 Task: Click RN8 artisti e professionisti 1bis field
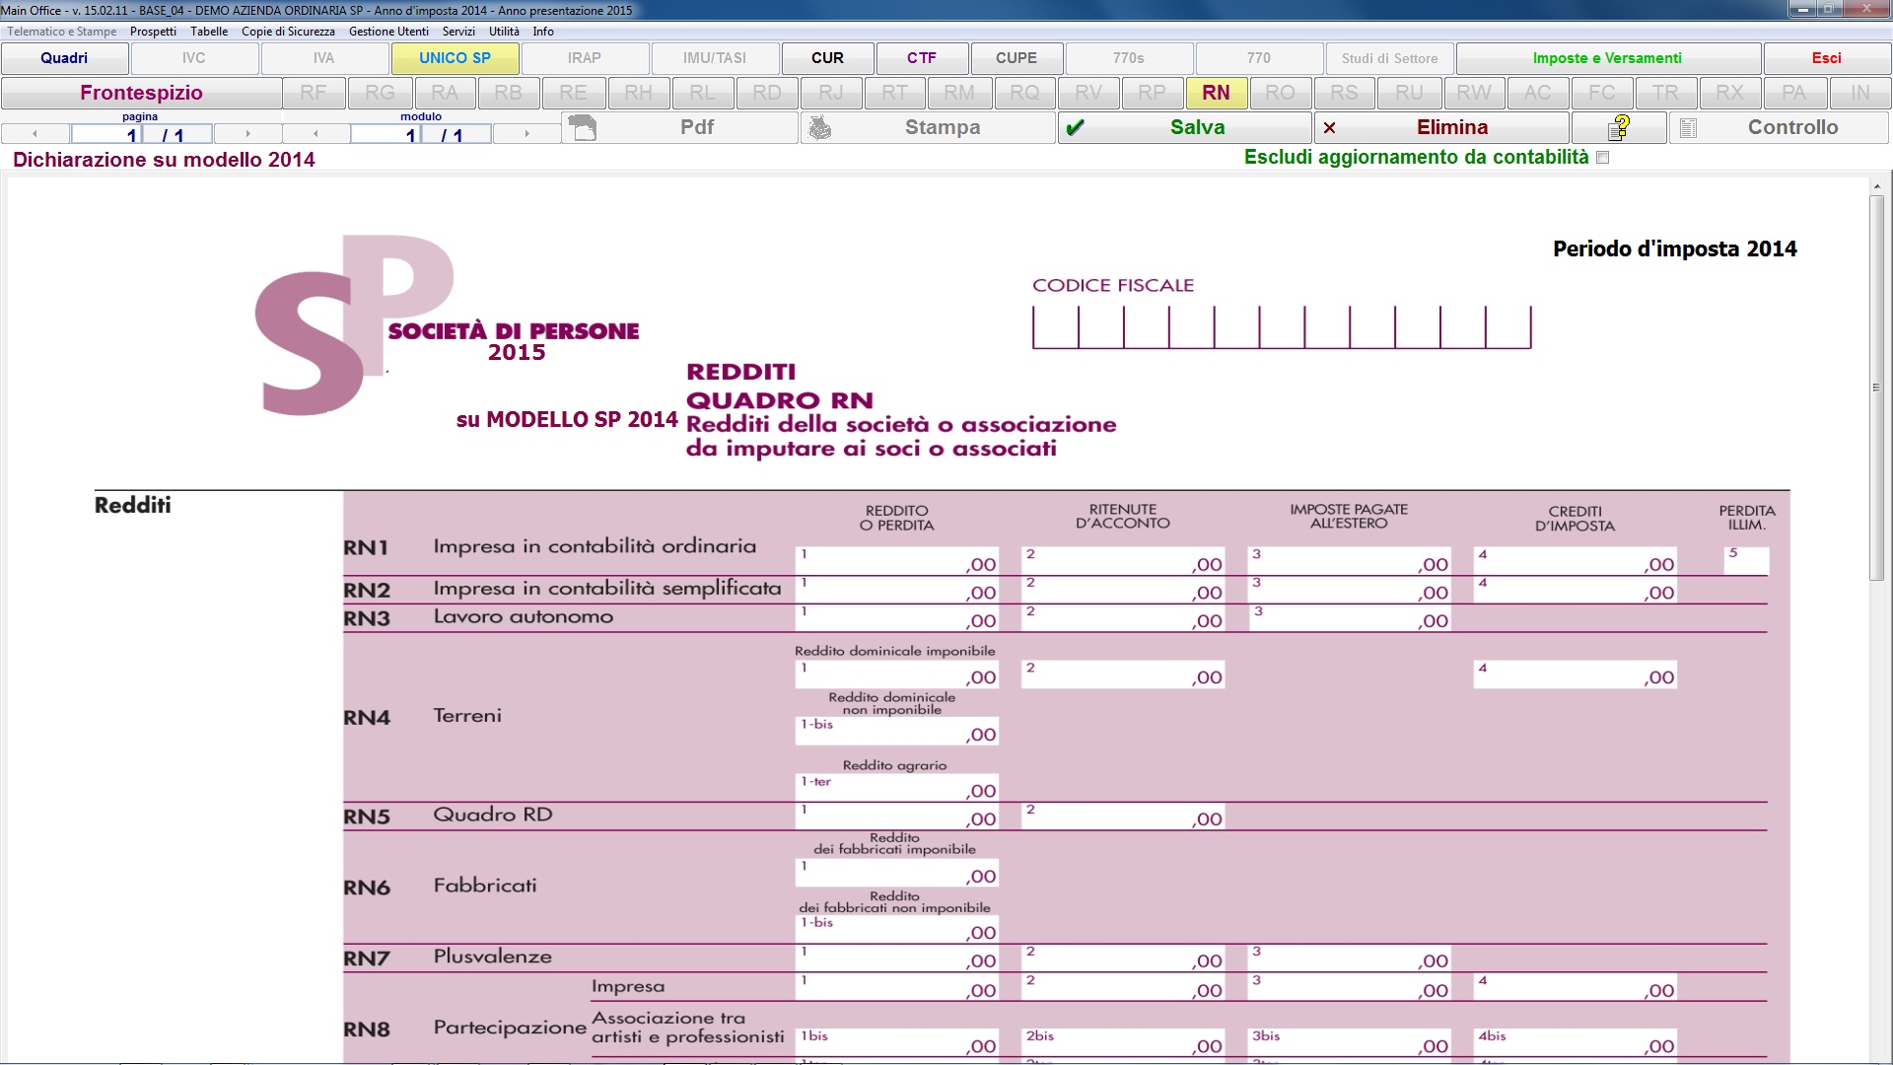point(897,1043)
